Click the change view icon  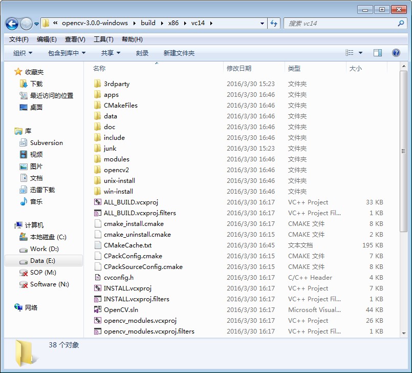click(349, 53)
